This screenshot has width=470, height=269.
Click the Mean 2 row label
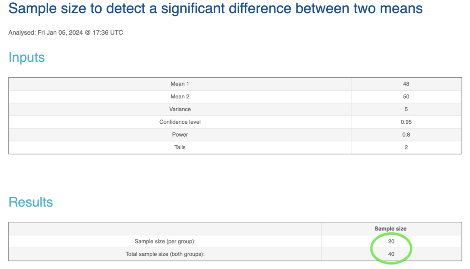(180, 96)
